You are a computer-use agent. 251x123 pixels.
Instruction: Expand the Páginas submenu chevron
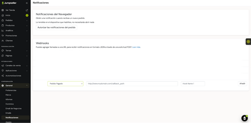point(27,56)
